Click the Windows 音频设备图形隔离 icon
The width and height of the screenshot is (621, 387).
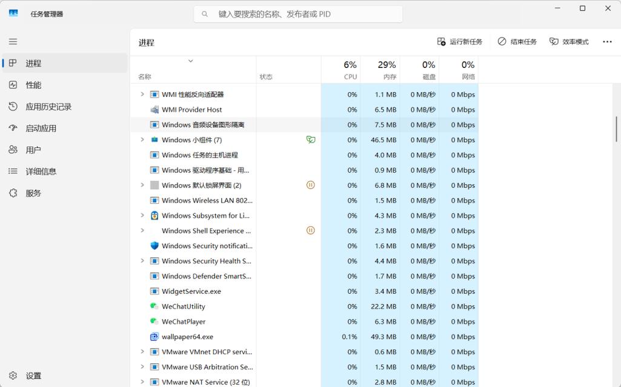click(154, 124)
